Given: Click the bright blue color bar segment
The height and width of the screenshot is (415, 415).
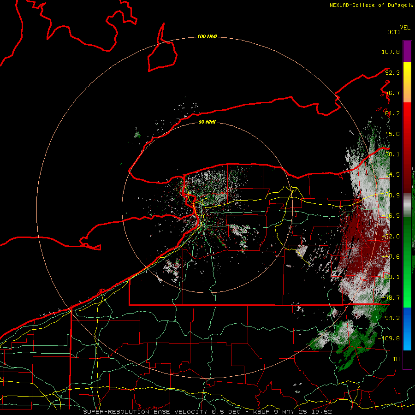Looking at the screenshot, I should [x=407, y=329].
